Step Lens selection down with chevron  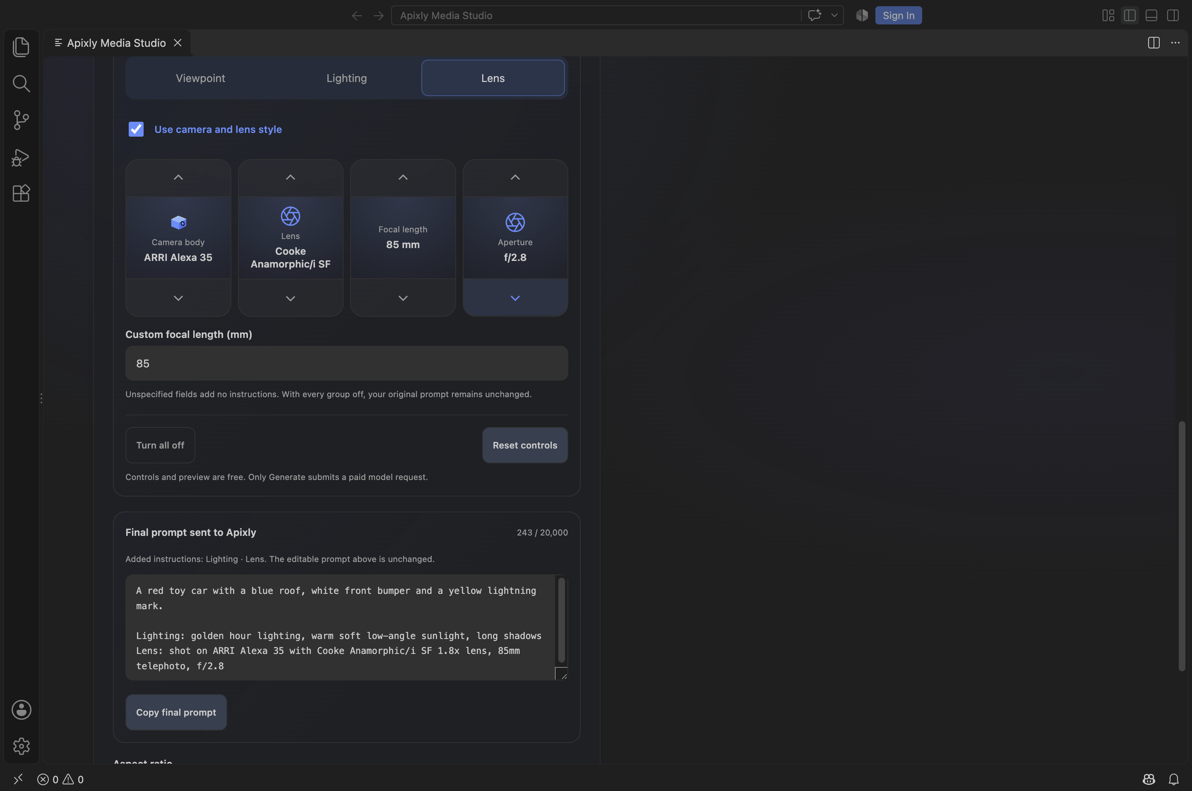[291, 298]
